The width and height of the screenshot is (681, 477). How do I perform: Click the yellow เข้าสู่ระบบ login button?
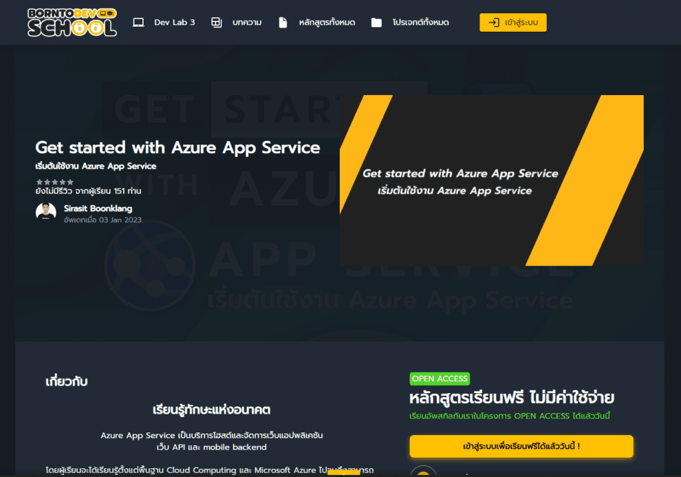(513, 23)
